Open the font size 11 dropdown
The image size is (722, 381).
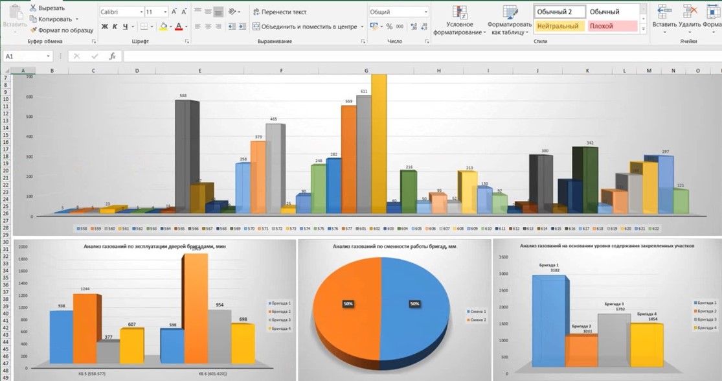pos(165,12)
